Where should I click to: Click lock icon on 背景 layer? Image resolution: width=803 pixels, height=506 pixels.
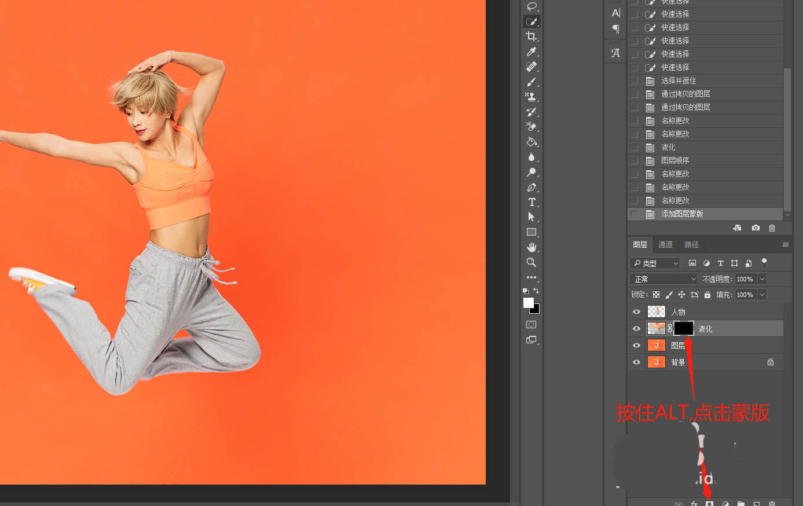pos(771,362)
